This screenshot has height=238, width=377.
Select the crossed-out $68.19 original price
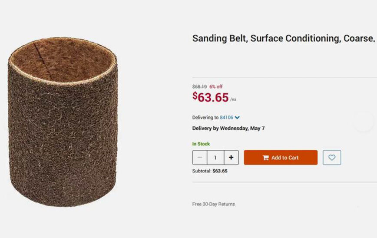tap(199, 87)
